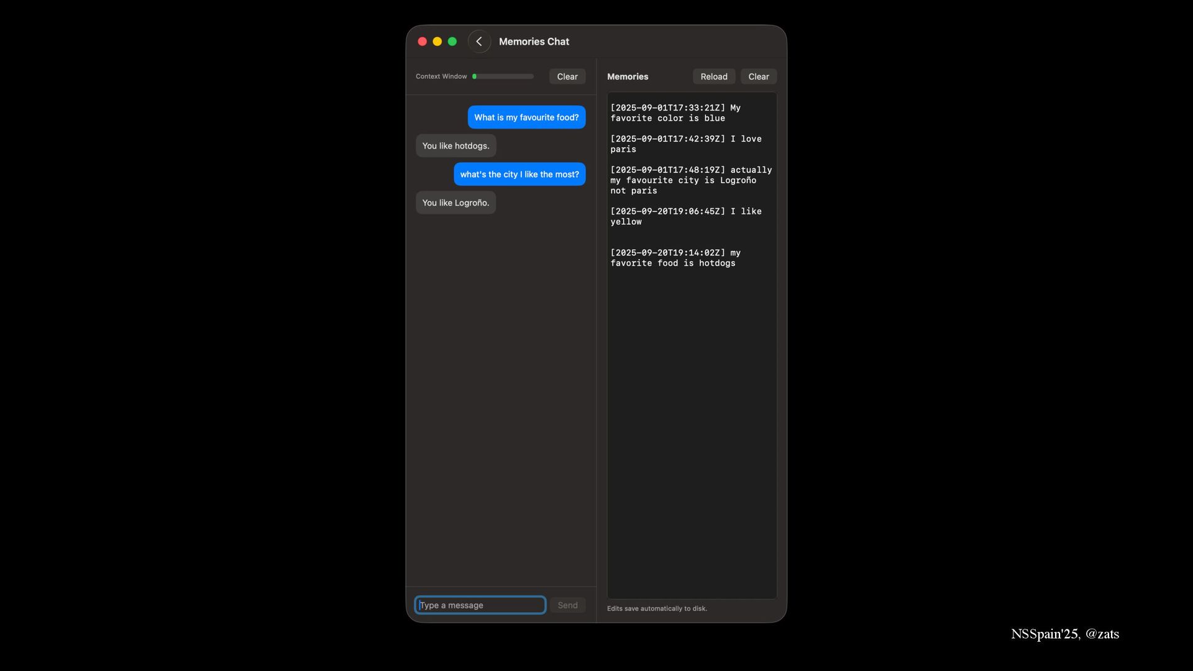Image resolution: width=1193 pixels, height=671 pixels.
Task: Click the 'What is my favourite food?' bubble
Action: [526, 117]
